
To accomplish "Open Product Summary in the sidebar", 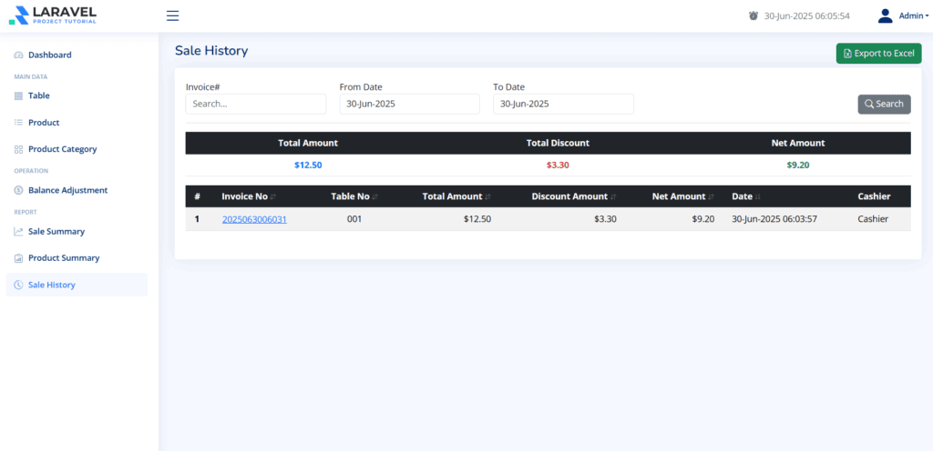I will click(64, 258).
